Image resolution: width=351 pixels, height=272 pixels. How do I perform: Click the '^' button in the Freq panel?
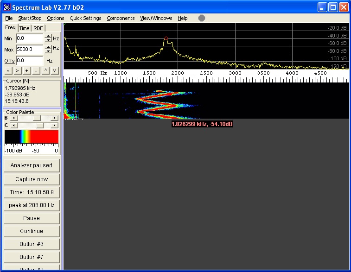point(45,70)
